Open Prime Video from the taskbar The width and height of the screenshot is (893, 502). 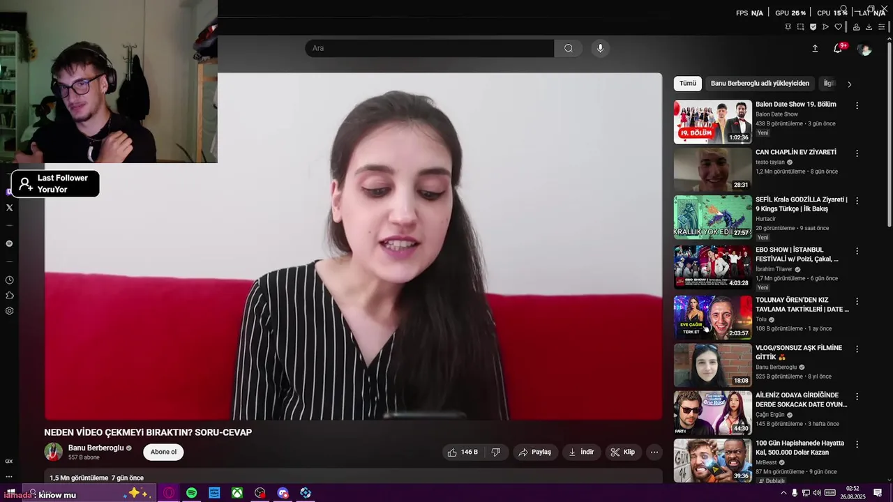point(214,493)
